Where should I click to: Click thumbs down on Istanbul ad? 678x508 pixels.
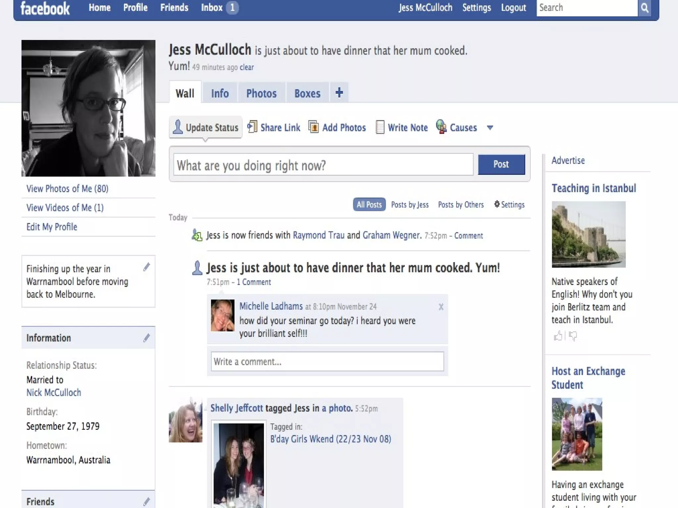pos(573,336)
